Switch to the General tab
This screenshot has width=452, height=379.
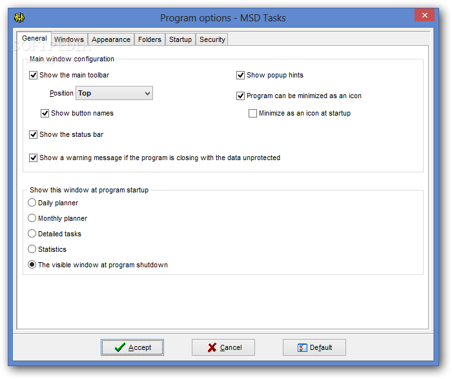[x=34, y=38]
